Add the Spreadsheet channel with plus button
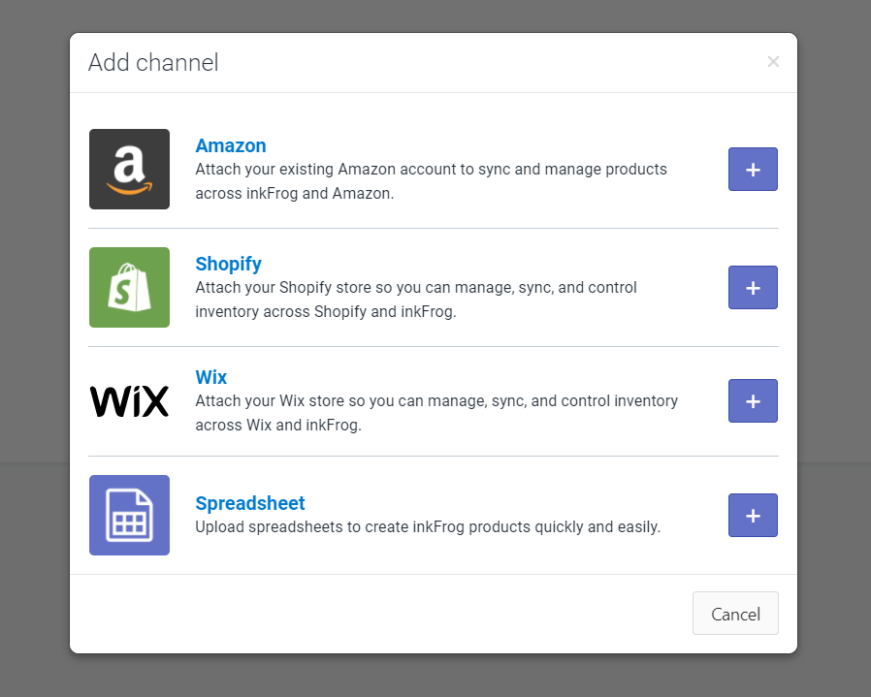The image size is (871, 697). point(753,516)
